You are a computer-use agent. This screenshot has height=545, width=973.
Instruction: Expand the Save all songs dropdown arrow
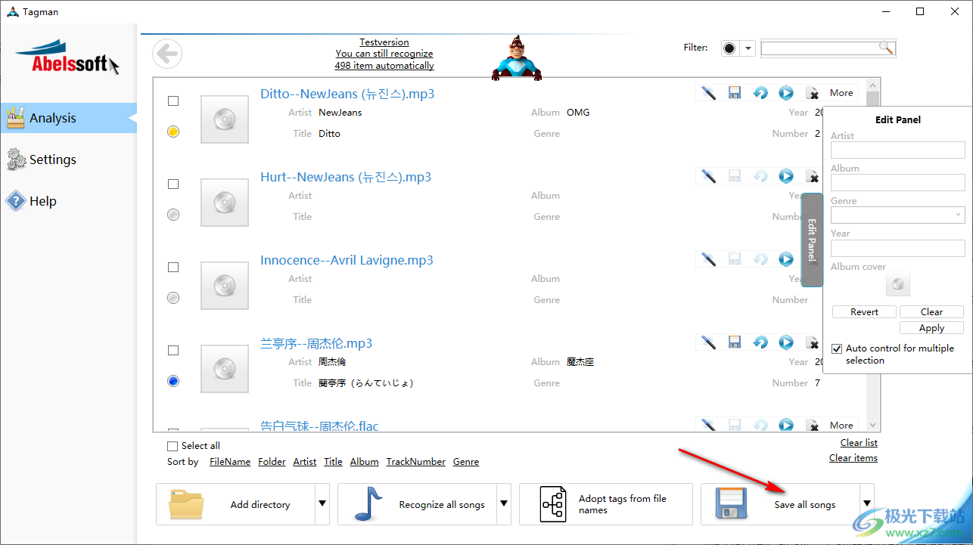click(x=866, y=504)
